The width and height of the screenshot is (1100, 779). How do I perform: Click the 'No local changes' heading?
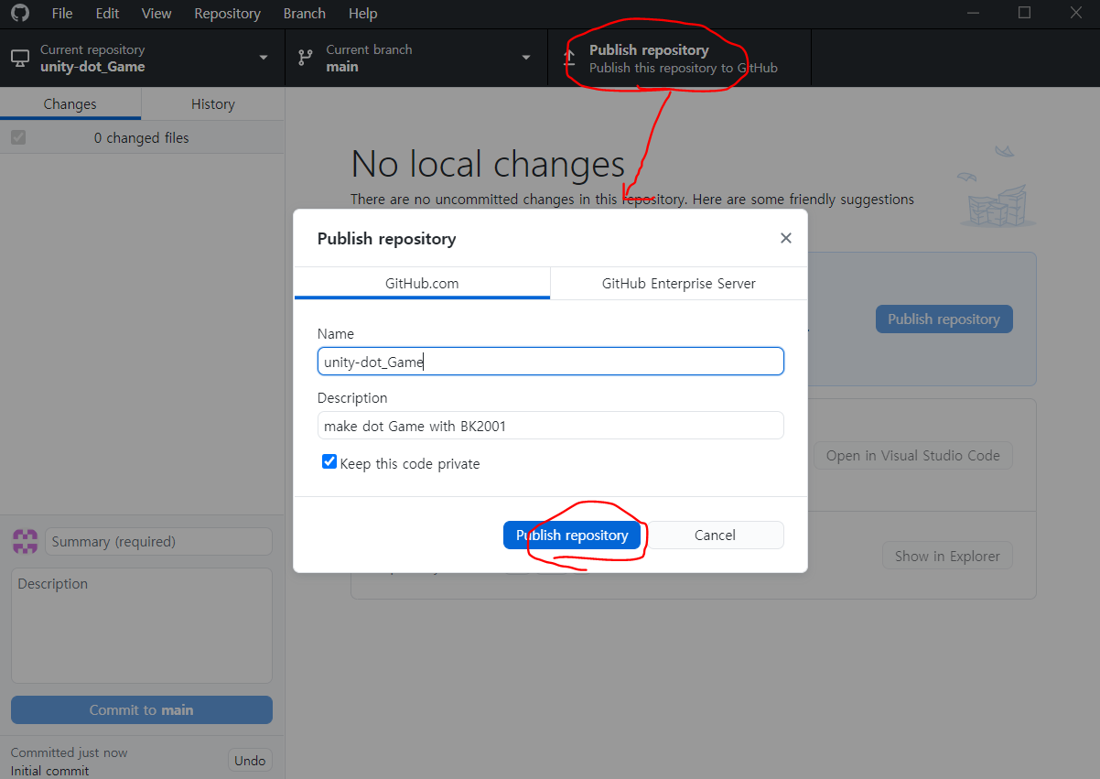coord(488,164)
